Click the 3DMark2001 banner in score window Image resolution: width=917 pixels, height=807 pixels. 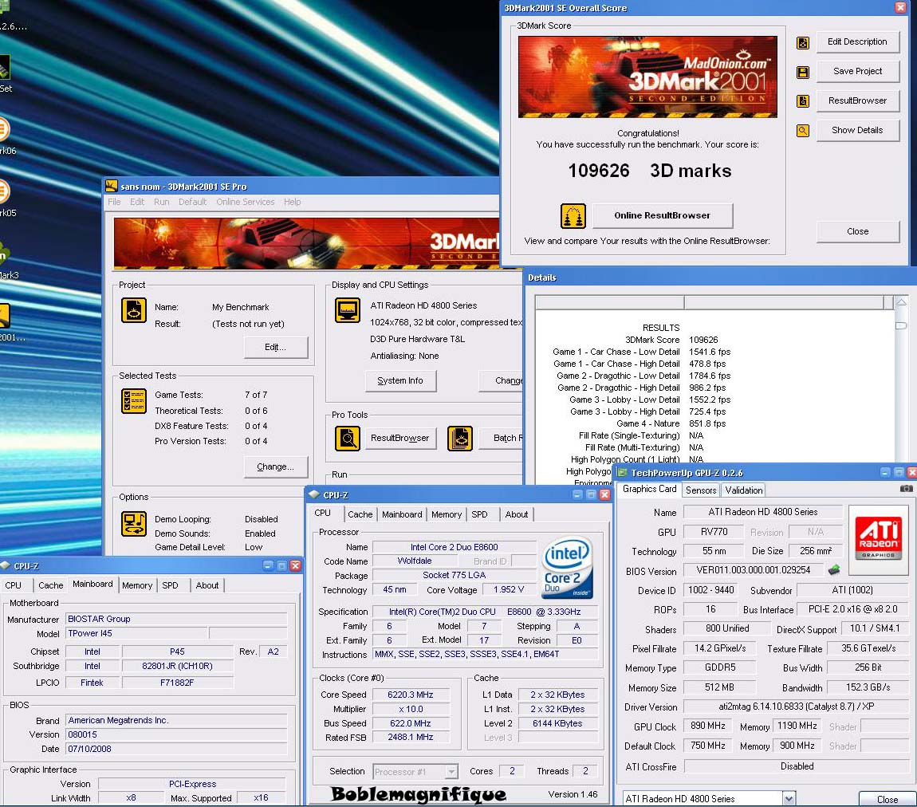point(647,77)
